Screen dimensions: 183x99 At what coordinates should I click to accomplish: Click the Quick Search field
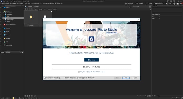[140, 7]
